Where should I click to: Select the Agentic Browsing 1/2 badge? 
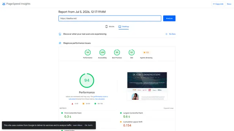(x=146, y=52)
